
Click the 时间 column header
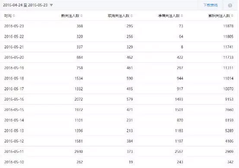click(8, 16)
